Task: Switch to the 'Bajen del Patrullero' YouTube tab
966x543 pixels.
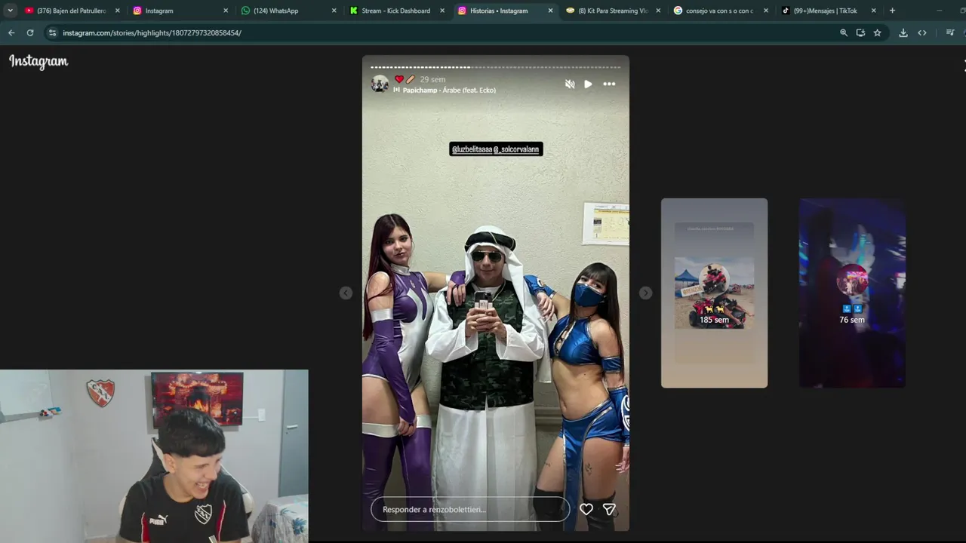Action: [72, 11]
